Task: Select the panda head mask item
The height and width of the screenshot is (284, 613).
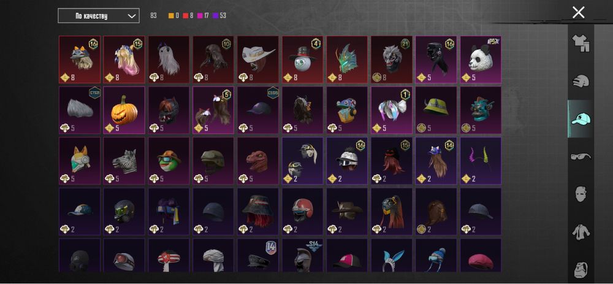Action: [481, 59]
